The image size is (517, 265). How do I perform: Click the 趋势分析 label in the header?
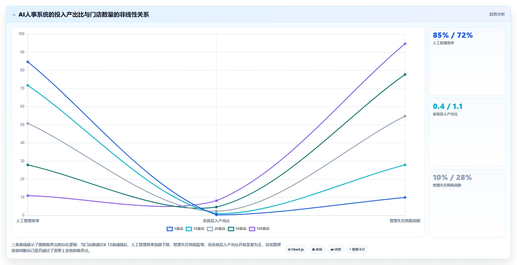pos(497,14)
